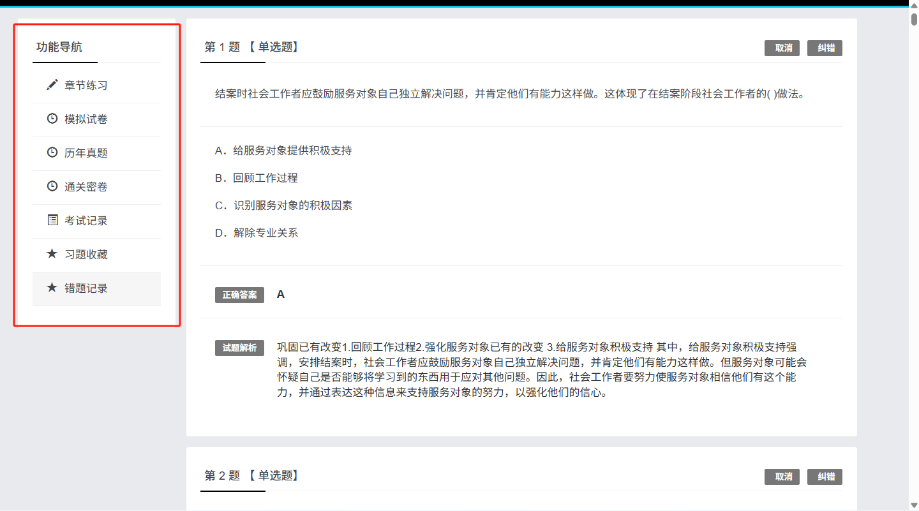Click the list icon beside 考试记录
Screen dimensions: 919x511
tap(52, 220)
